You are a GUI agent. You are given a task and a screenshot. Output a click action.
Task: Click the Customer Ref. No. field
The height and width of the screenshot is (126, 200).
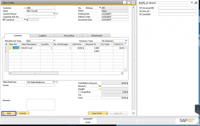(41, 17)
